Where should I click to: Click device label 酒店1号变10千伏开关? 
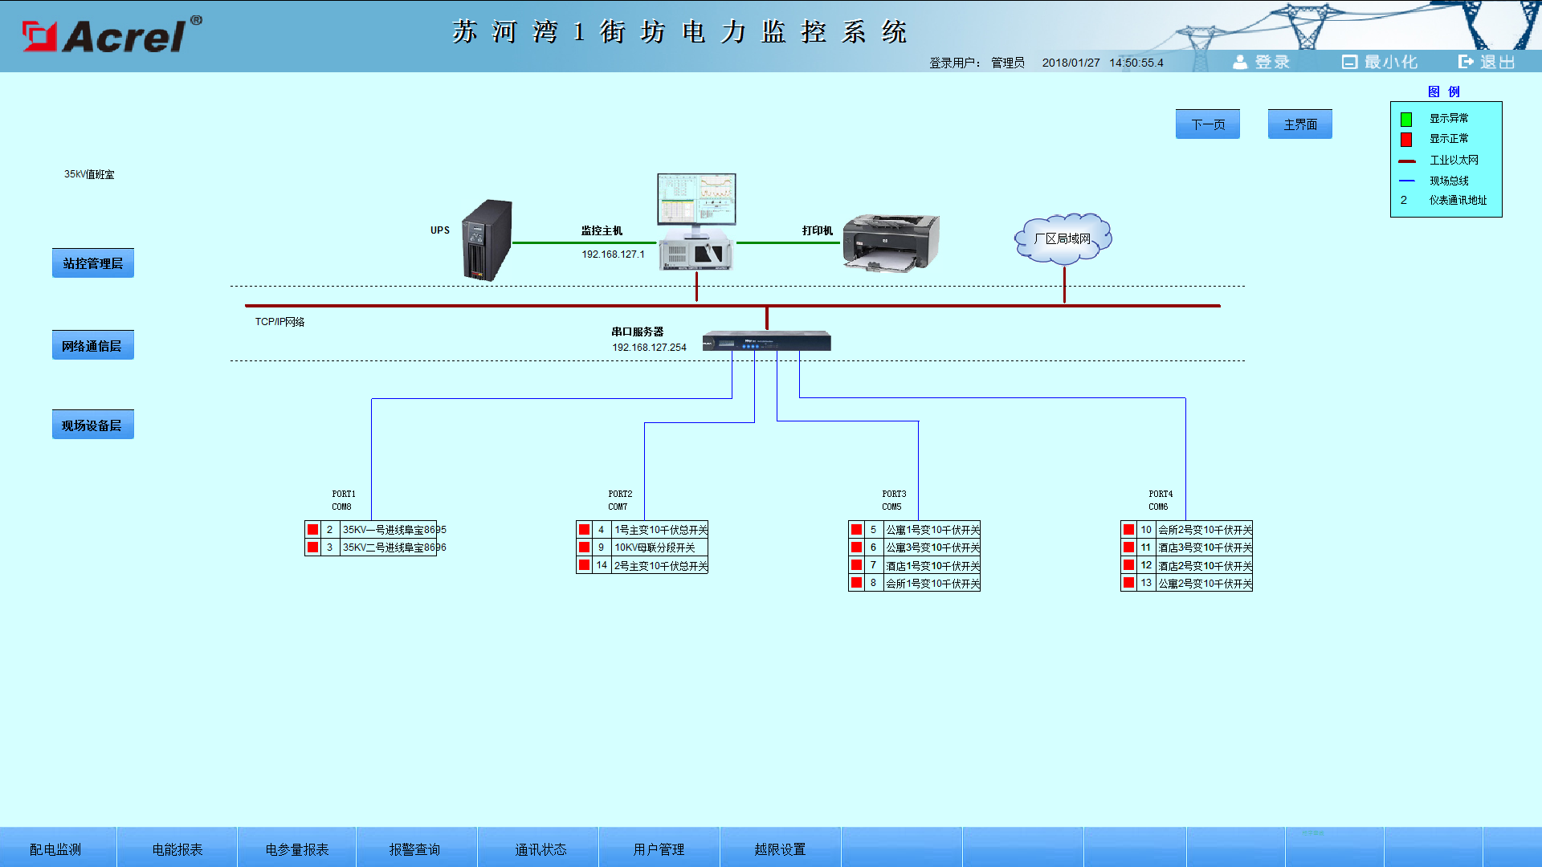[x=933, y=566]
